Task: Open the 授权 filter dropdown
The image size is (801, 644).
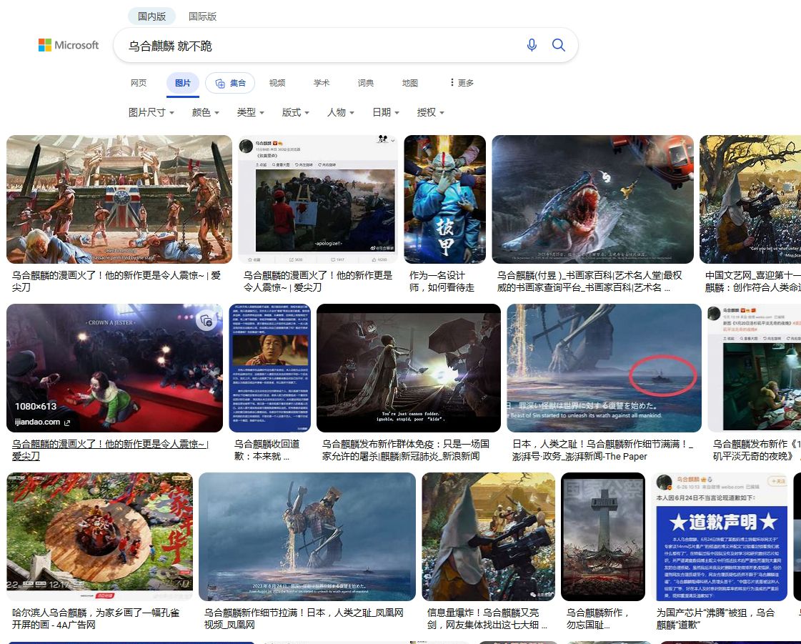Action: pos(431,112)
